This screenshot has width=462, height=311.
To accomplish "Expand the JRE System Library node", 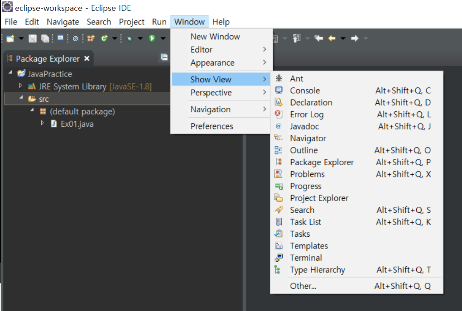I will tap(21, 86).
